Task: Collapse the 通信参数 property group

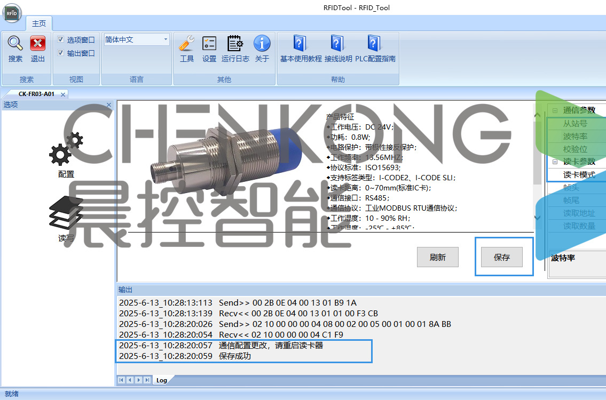Action: point(555,110)
